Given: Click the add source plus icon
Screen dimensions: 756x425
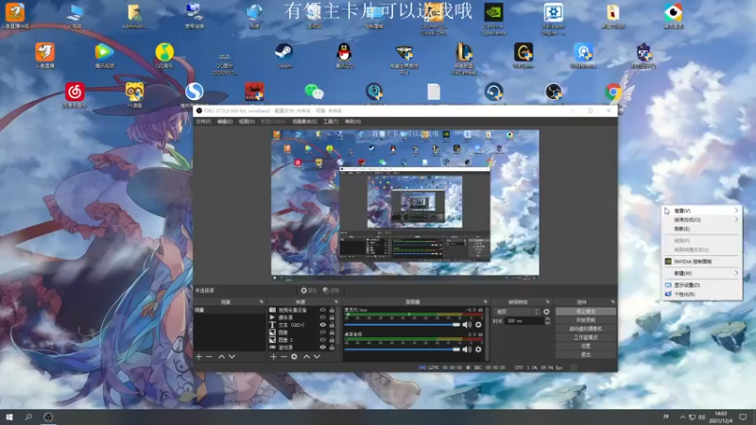Looking at the screenshot, I should (274, 356).
